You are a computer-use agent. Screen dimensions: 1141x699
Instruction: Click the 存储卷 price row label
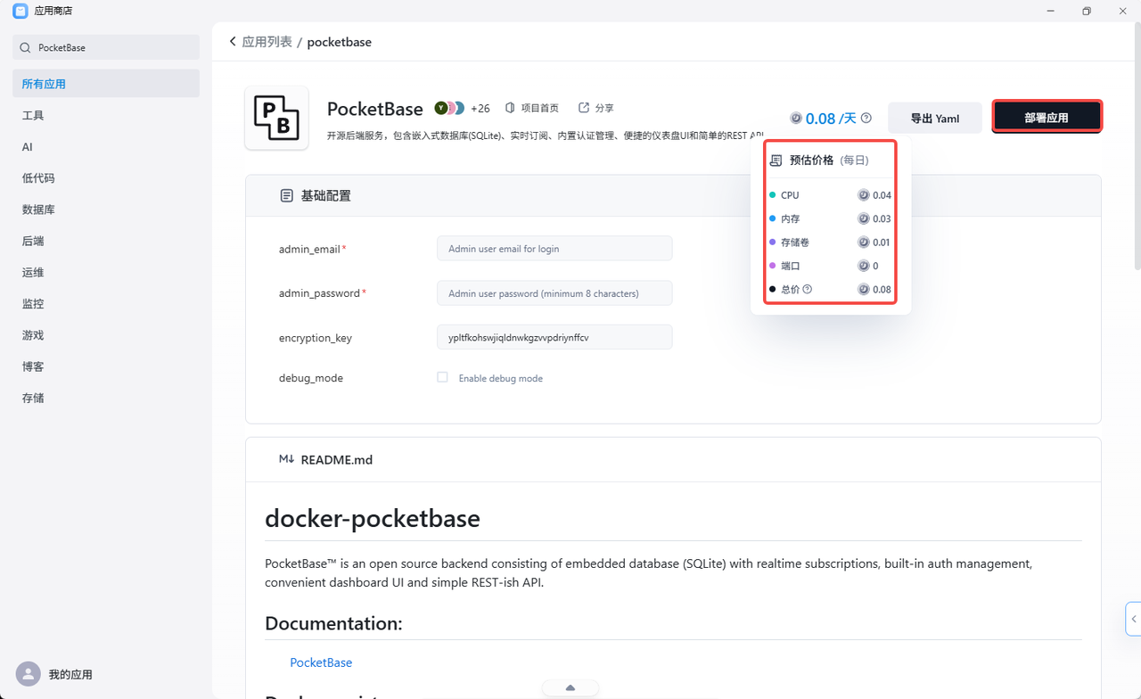pos(795,243)
